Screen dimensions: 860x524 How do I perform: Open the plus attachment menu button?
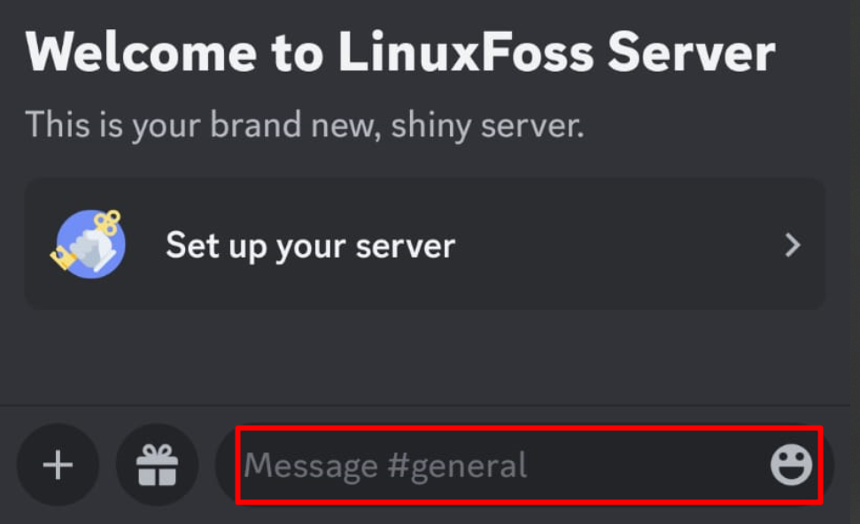(58, 465)
